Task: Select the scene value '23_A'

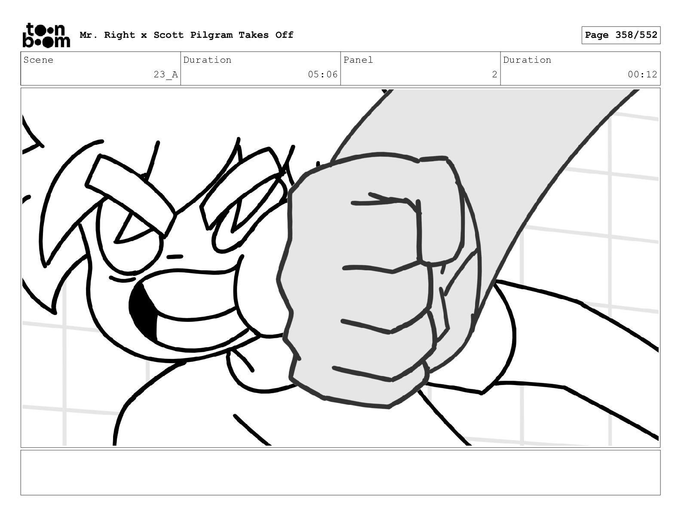Action: [x=166, y=74]
